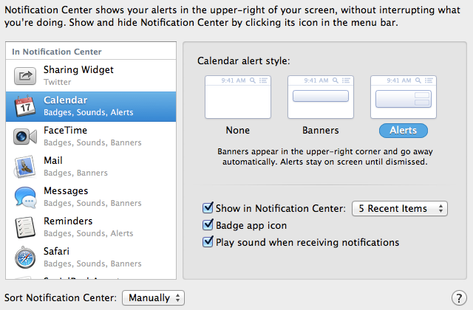Select the Messages row title in list

coord(66,190)
